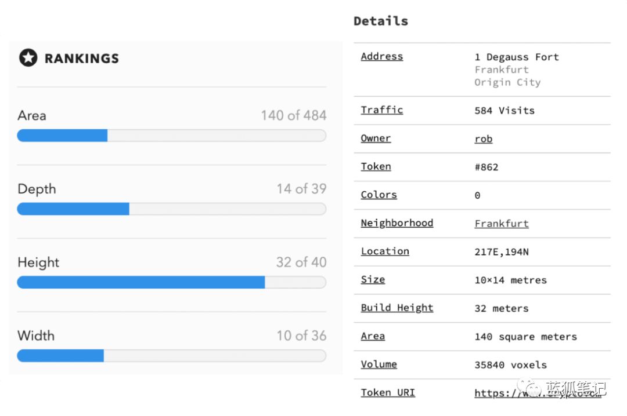The image size is (627, 416).
Task: Click the Height ranking progress bar
Action: point(171,282)
